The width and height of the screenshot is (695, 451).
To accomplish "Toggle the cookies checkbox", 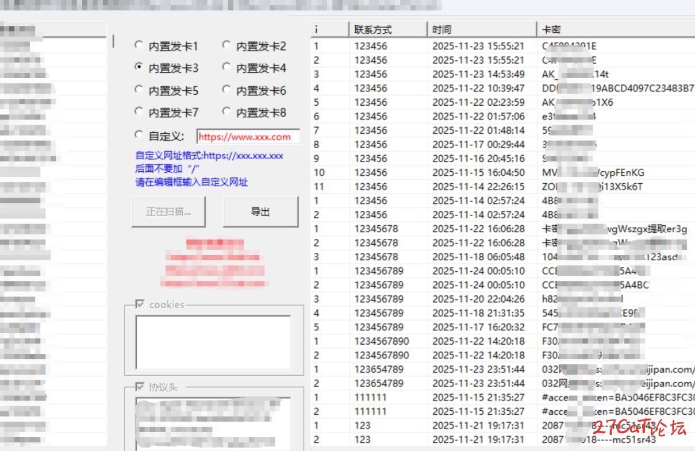I will [140, 304].
